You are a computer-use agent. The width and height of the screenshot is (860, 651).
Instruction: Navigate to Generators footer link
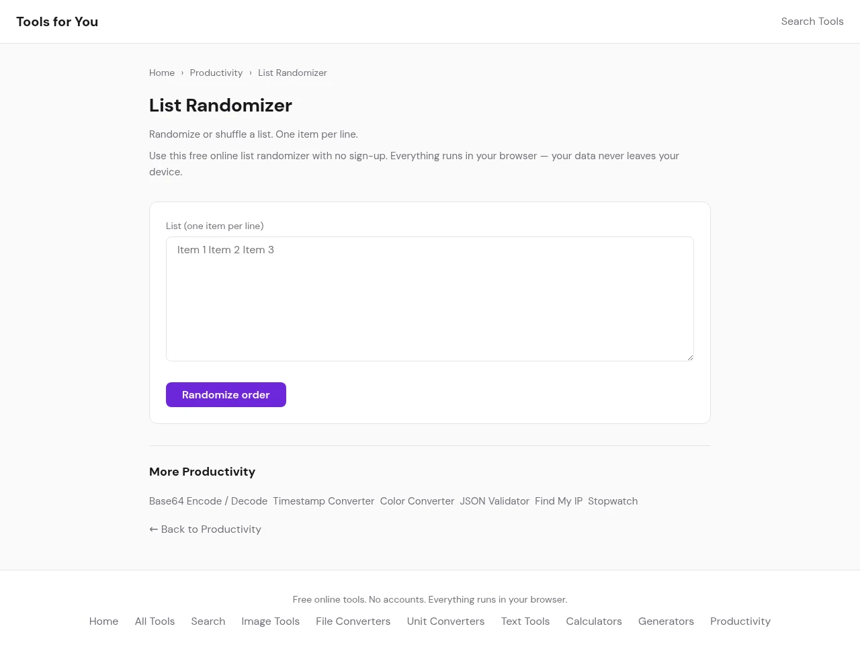pos(666,621)
